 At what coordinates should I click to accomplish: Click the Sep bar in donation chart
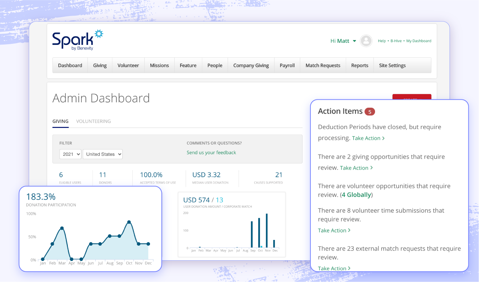click(252, 235)
